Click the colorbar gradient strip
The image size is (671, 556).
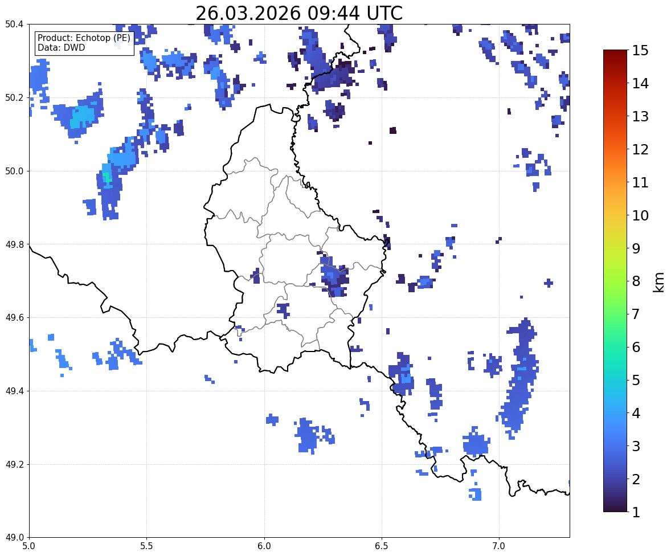[615, 281]
